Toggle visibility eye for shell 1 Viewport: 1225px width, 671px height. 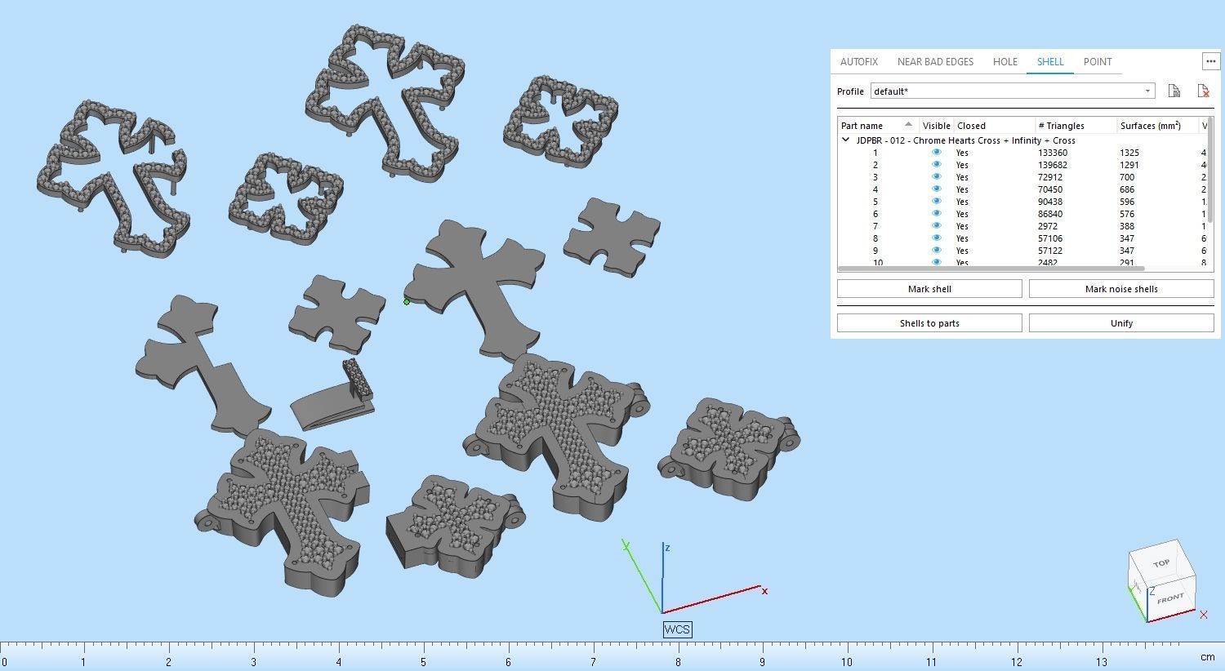(936, 153)
